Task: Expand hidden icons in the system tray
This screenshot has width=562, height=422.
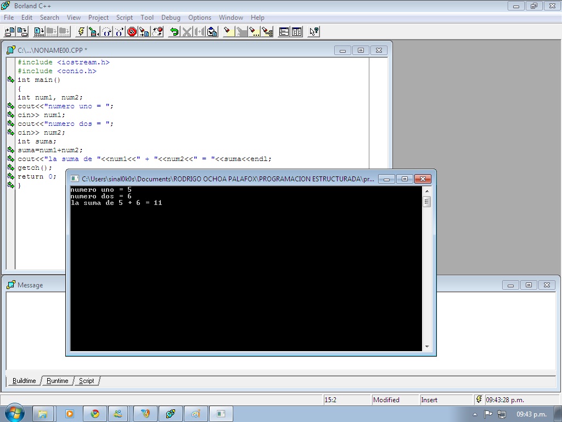Action: tap(474, 414)
